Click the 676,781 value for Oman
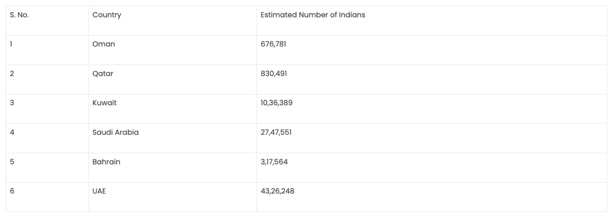This screenshot has height=218, width=613. [x=273, y=44]
